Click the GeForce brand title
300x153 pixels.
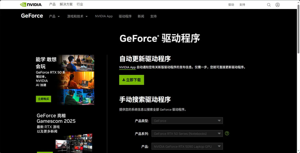tap(32, 16)
